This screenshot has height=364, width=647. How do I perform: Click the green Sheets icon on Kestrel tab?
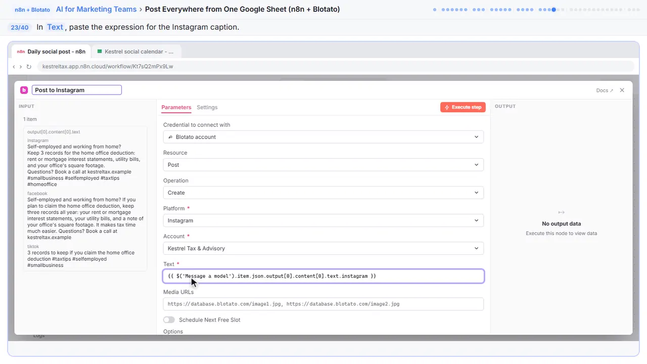pos(100,52)
